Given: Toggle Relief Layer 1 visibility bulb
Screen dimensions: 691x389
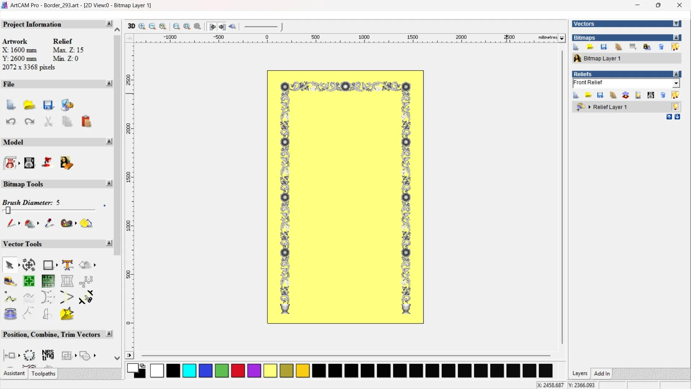Looking at the screenshot, I should (x=675, y=107).
